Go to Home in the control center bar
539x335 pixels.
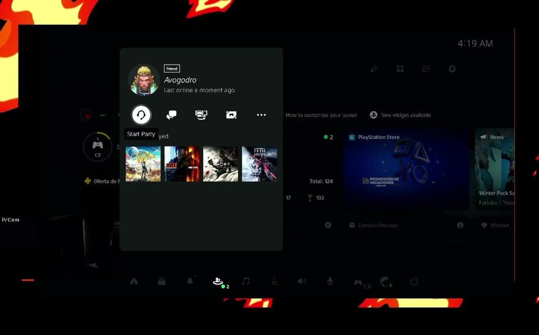click(x=134, y=281)
